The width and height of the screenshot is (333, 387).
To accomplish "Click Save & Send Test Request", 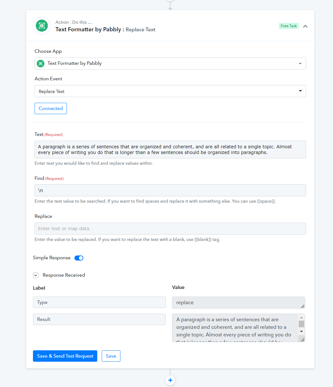I will point(65,356).
